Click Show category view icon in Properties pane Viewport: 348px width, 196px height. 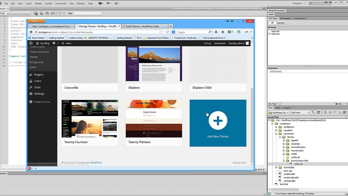[x=271, y=104]
